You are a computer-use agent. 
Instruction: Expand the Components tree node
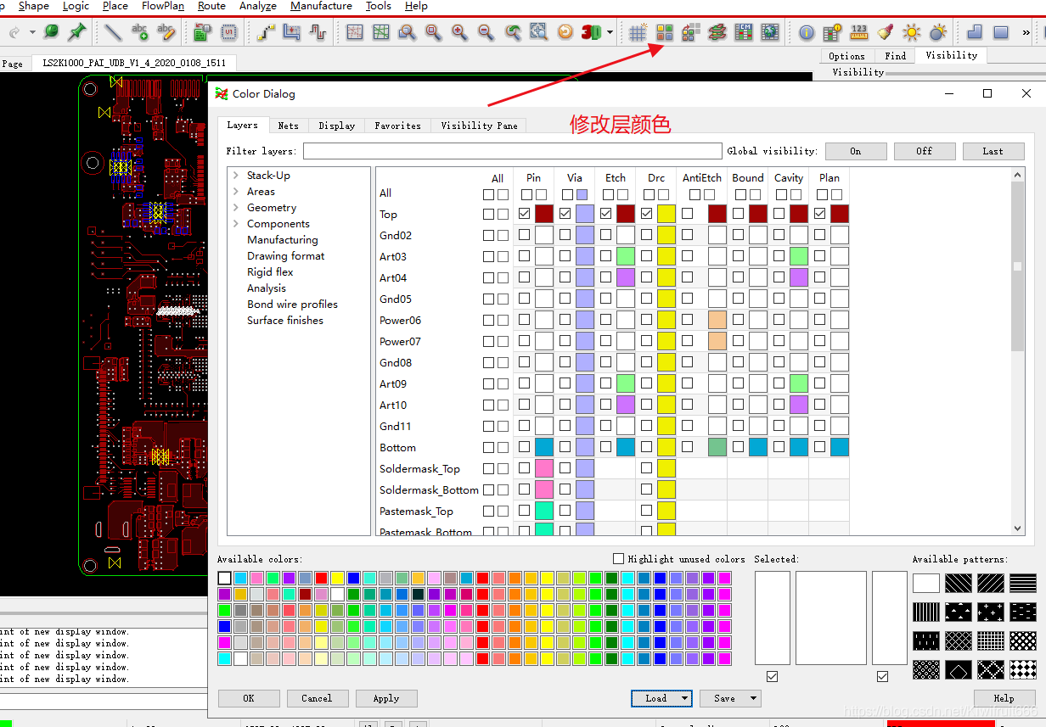pos(235,224)
